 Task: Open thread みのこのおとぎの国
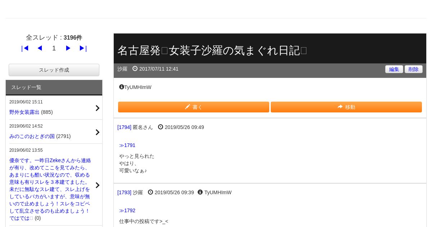click(32, 136)
